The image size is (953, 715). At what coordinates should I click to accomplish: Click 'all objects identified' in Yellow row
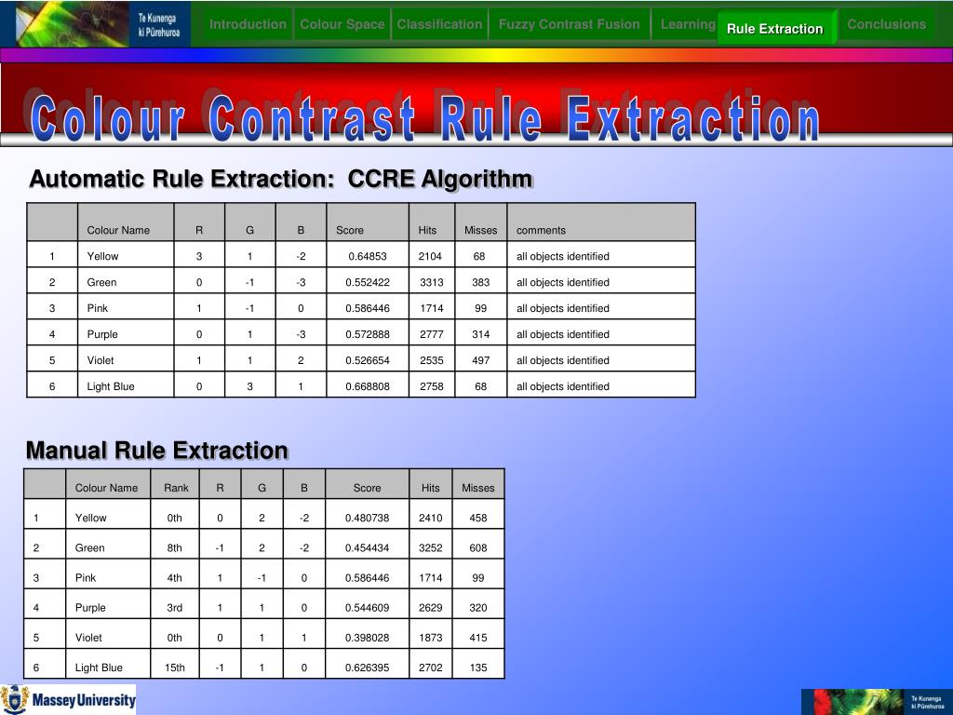click(601, 256)
